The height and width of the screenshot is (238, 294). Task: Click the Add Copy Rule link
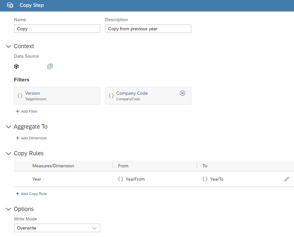31,193
